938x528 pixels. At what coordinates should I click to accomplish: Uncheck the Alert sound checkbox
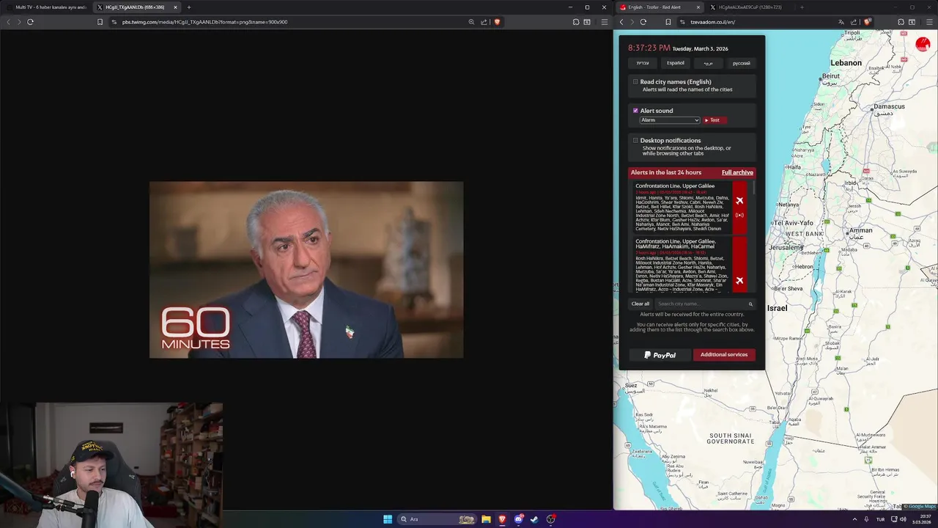coord(635,111)
